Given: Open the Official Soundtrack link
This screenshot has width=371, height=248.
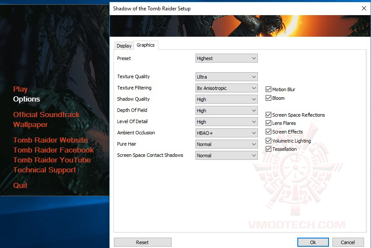Looking at the screenshot, I should click(x=46, y=114).
